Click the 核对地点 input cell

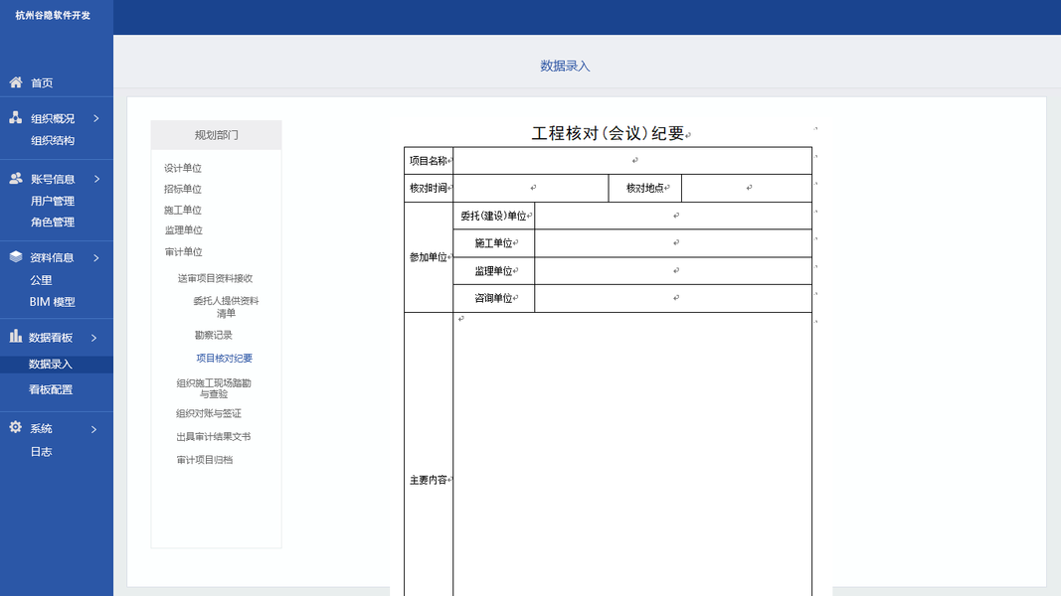click(x=747, y=188)
